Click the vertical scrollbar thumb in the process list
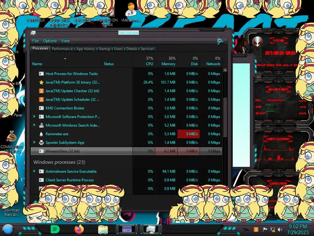Screen dimensions: 314x236 click(225, 117)
